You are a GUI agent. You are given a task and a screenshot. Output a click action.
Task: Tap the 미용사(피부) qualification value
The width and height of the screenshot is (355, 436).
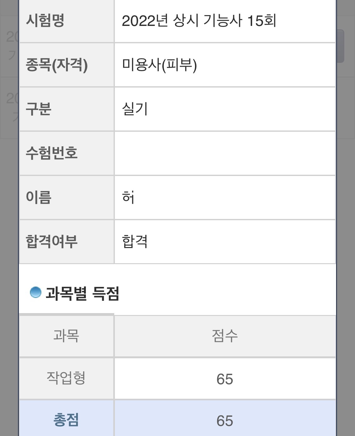(159, 65)
